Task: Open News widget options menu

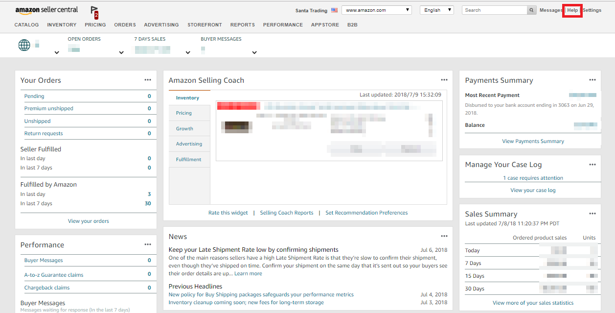Action: 444,236
